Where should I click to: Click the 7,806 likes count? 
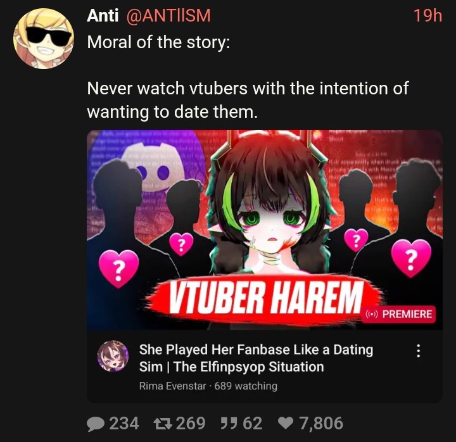[321, 424]
